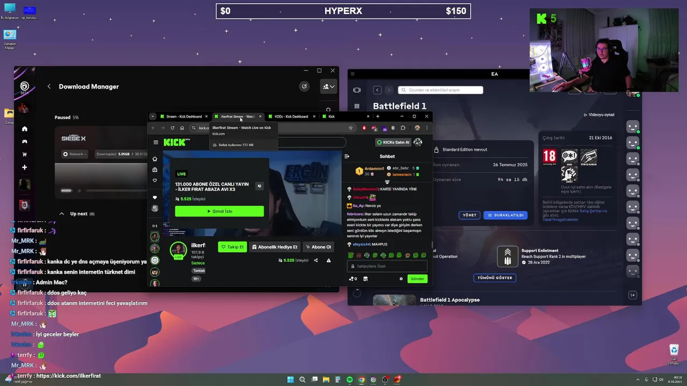Click Videoyu oynat in EA app
687x386 pixels.
click(x=599, y=115)
